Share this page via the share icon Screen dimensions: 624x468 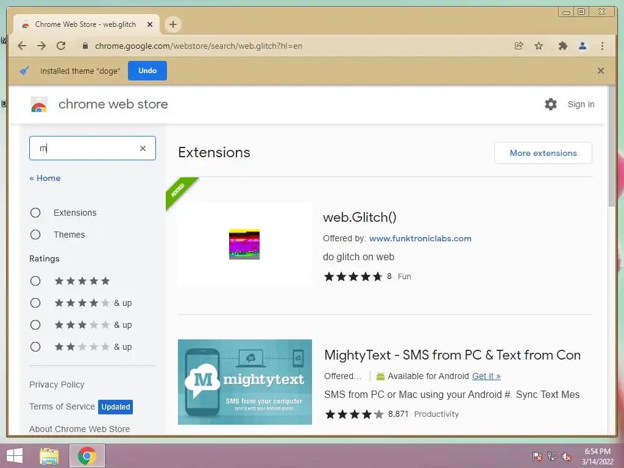(x=519, y=46)
